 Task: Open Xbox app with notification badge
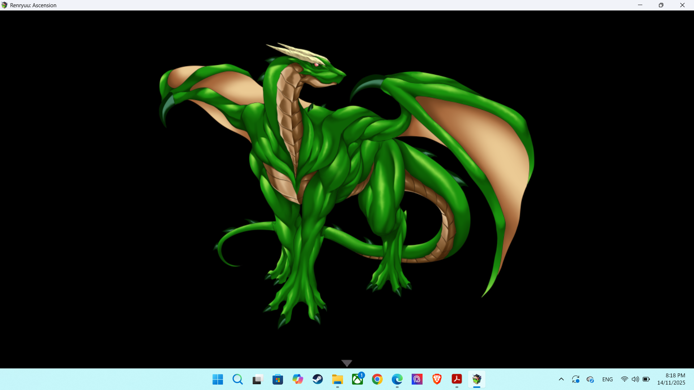click(357, 379)
